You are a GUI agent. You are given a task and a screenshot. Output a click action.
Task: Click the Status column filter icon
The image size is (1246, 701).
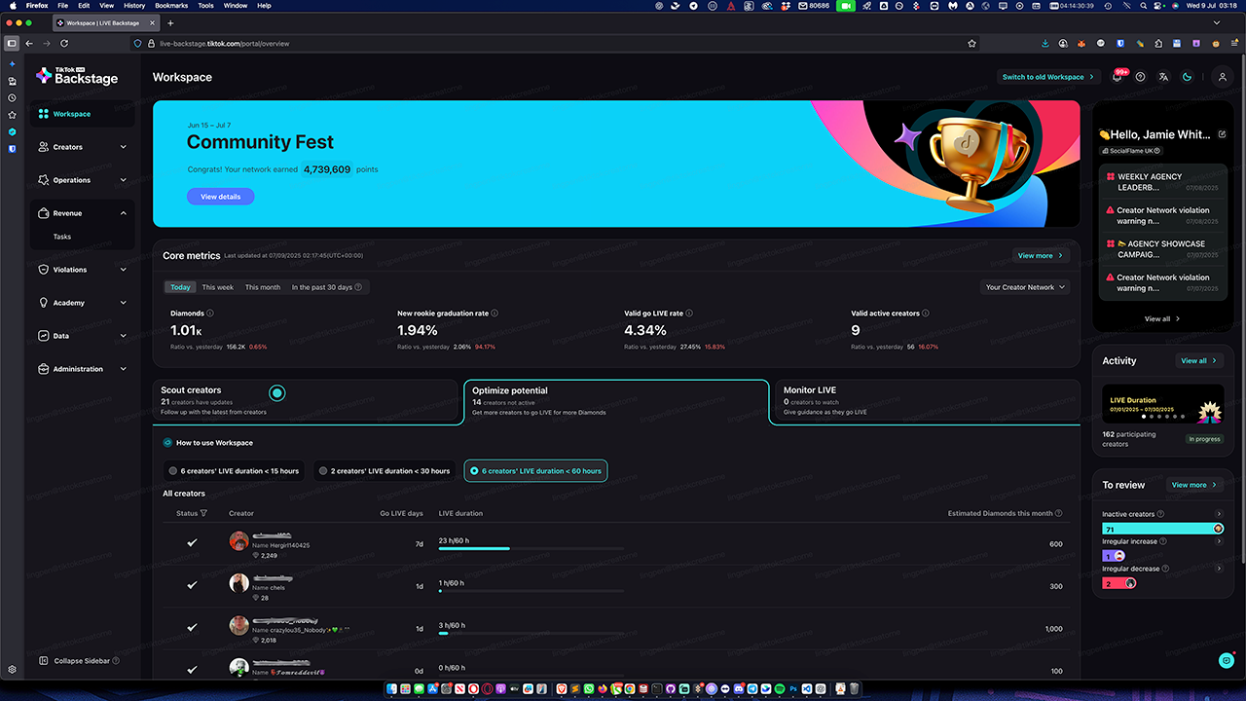(x=205, y=513)
